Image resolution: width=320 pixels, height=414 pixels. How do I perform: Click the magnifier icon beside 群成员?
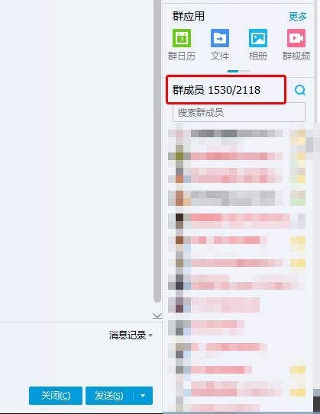(300, 90)
